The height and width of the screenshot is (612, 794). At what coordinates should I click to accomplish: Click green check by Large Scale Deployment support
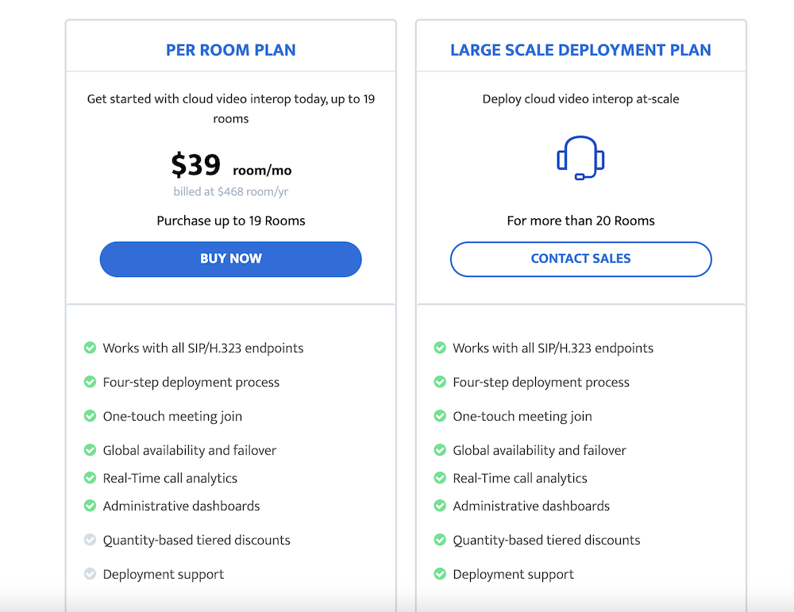[x=440, y=574]
